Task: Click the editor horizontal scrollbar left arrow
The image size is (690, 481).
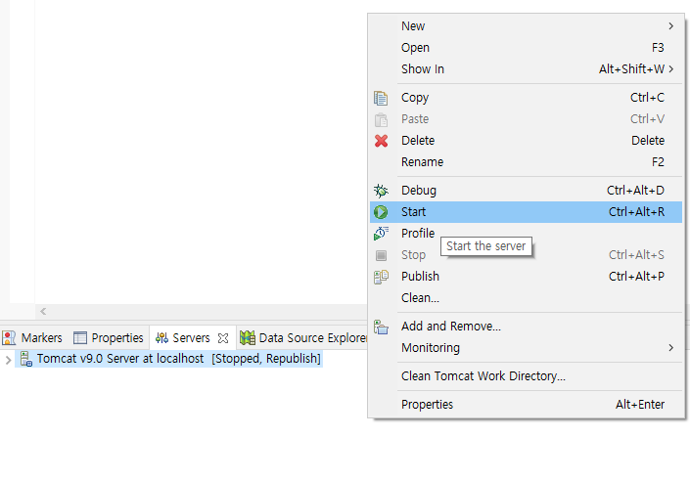Action: (43, 312)
